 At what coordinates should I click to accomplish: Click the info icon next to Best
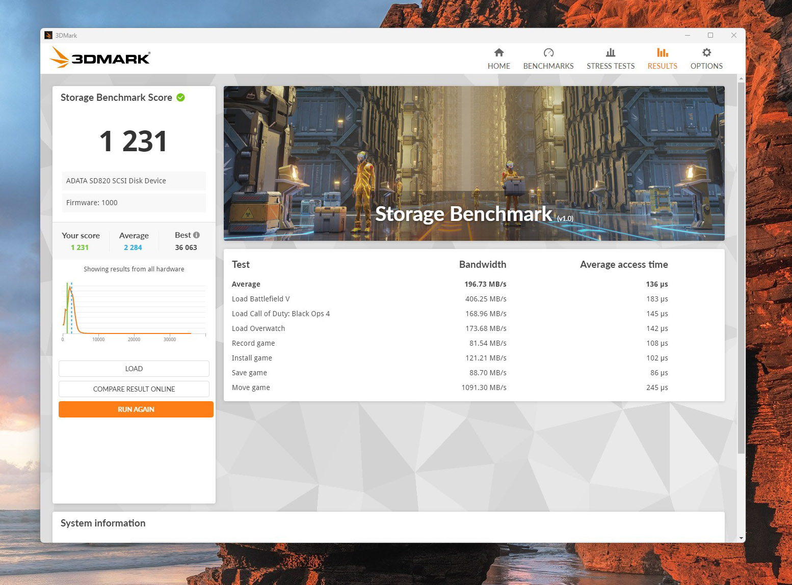coord(197,235)
